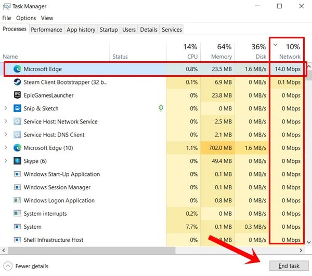Click the Service Host: DNS Client gear icon
Viewport: 312px width, 276px height.
click(17, 134)
